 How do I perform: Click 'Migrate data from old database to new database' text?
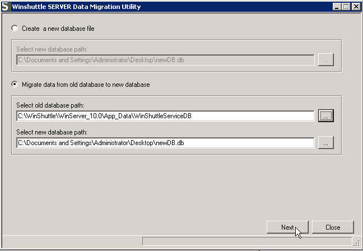pyautogui.click(x=86, y=85)
